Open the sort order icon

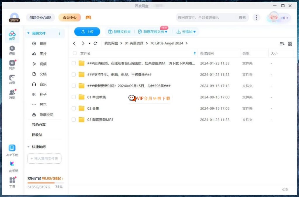click(282, 44)
